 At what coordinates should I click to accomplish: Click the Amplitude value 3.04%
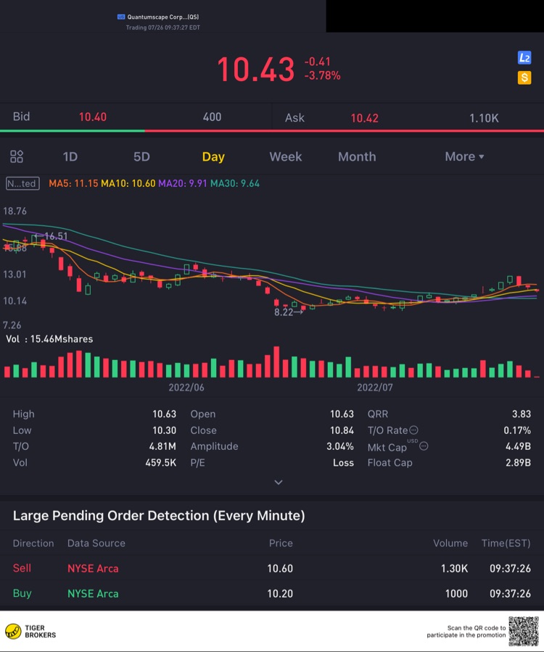click(340, 446)
